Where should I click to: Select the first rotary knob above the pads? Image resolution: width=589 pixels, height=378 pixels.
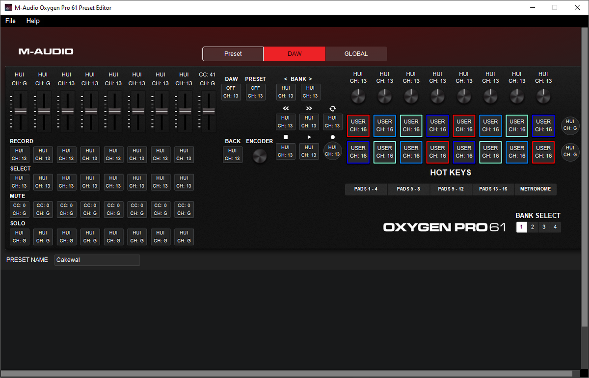tap(358, 97)
